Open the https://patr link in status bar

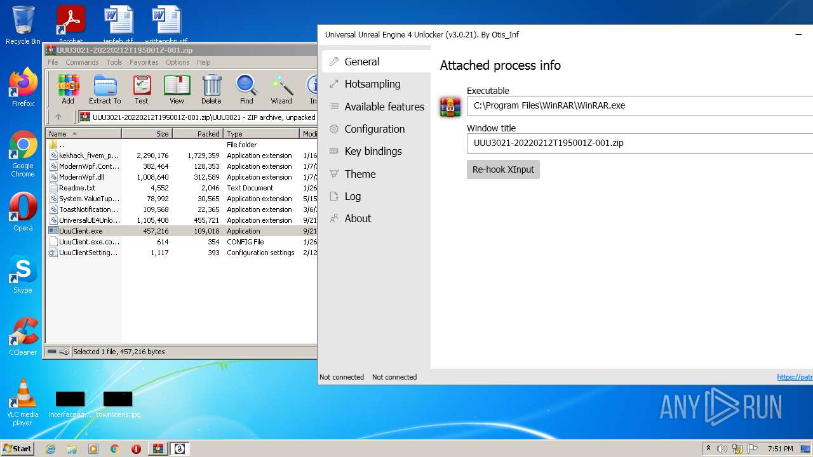795,377
